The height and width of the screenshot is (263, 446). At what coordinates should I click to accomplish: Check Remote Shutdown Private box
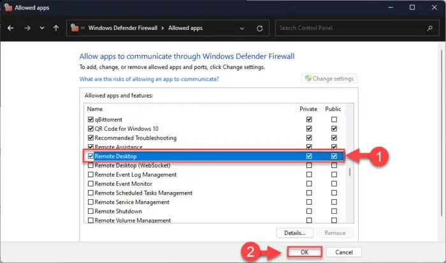(x=309, y=211)
